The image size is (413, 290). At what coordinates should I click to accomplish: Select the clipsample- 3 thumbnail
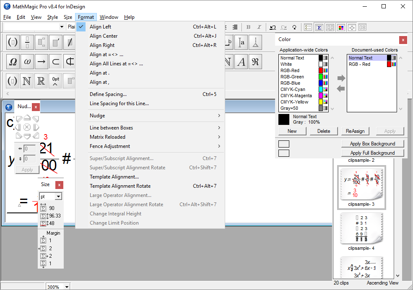pyautogui.click(x=361, y=187)
